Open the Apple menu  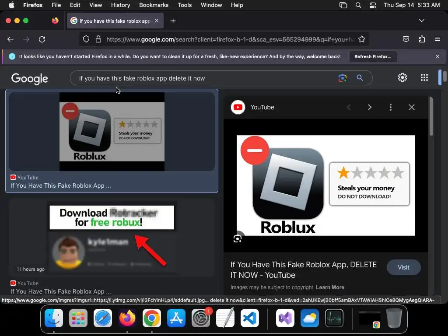[11, 5]
